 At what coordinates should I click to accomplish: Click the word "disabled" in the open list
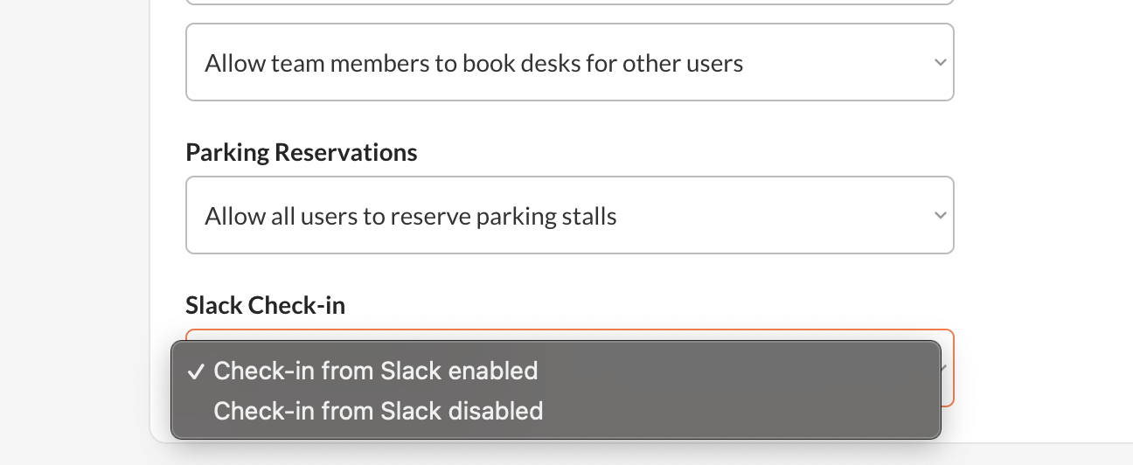503,411
